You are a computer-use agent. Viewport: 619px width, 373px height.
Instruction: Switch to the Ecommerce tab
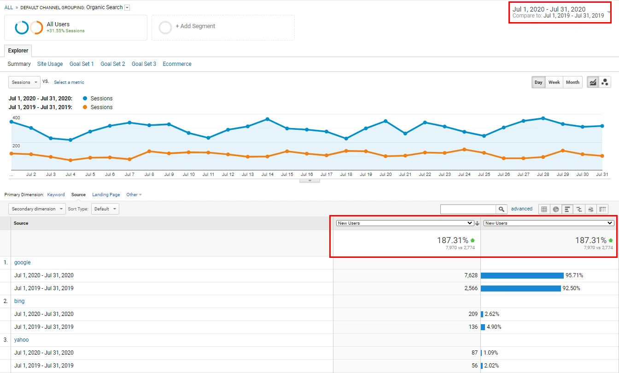[x=177, y=64]
